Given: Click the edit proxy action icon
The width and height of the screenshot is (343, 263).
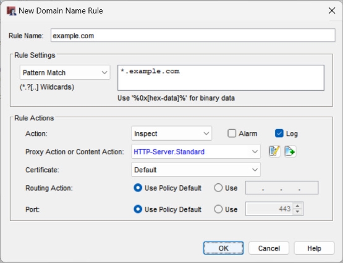Looking at the screenshot, I should (x=274, y=151).
